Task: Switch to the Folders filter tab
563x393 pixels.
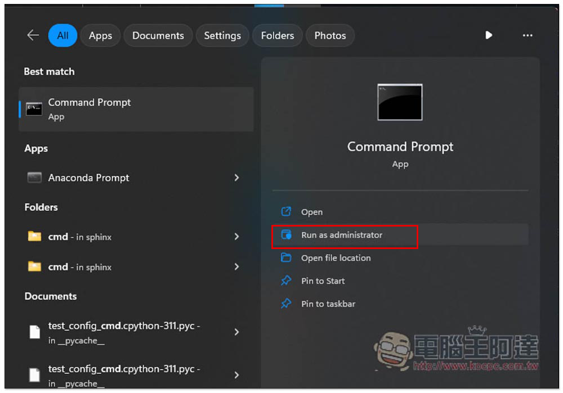Action: click(277, 35)
